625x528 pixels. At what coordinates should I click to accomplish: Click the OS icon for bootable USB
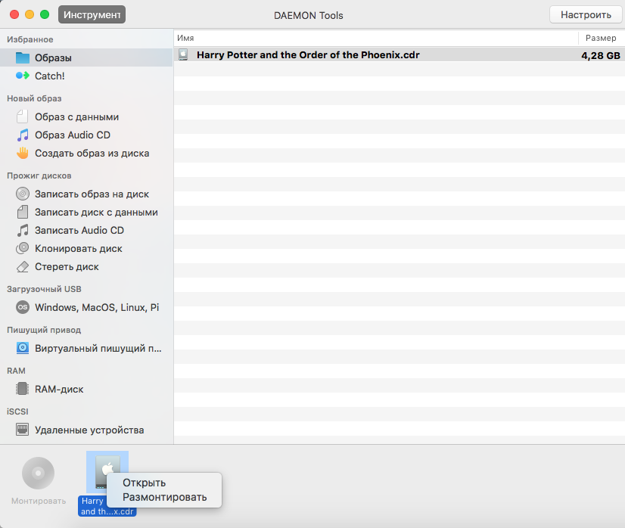click(23, 307)
